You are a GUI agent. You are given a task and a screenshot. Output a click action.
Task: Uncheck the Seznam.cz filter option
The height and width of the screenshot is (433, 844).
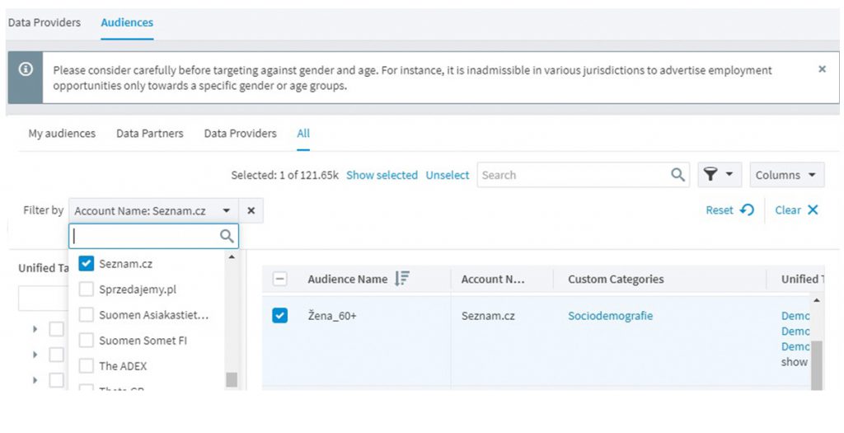pos(86,263)
